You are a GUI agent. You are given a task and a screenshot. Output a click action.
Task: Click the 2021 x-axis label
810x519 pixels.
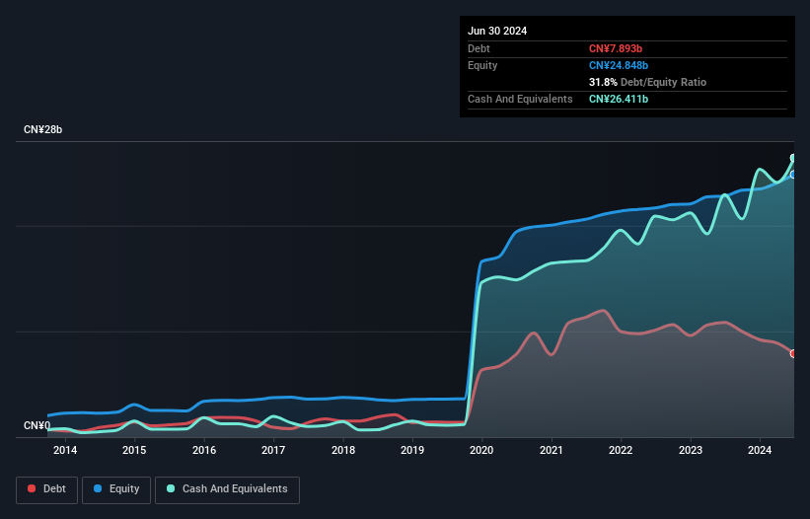552,450
